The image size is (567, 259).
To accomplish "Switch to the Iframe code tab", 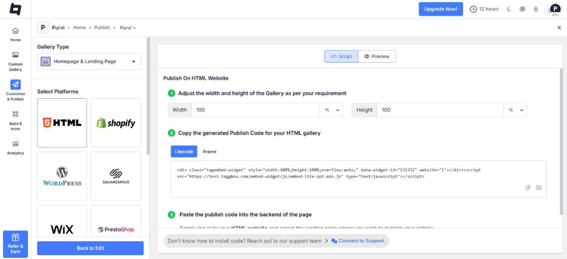I will (x=209, y=151).
